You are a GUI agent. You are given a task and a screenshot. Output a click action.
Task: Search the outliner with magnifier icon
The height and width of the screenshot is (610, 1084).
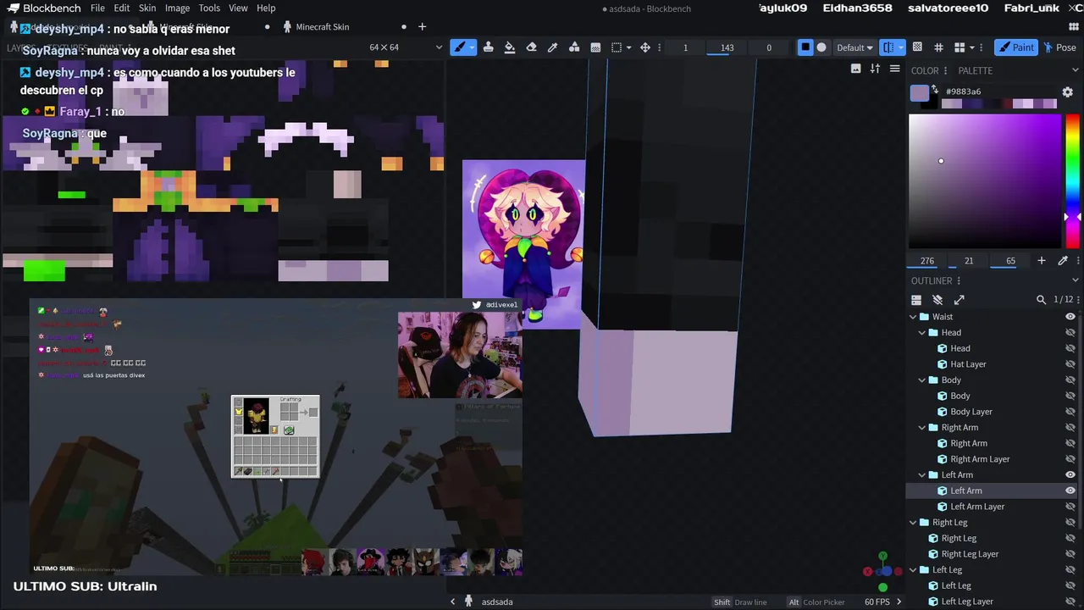[x=1041, y=300]
